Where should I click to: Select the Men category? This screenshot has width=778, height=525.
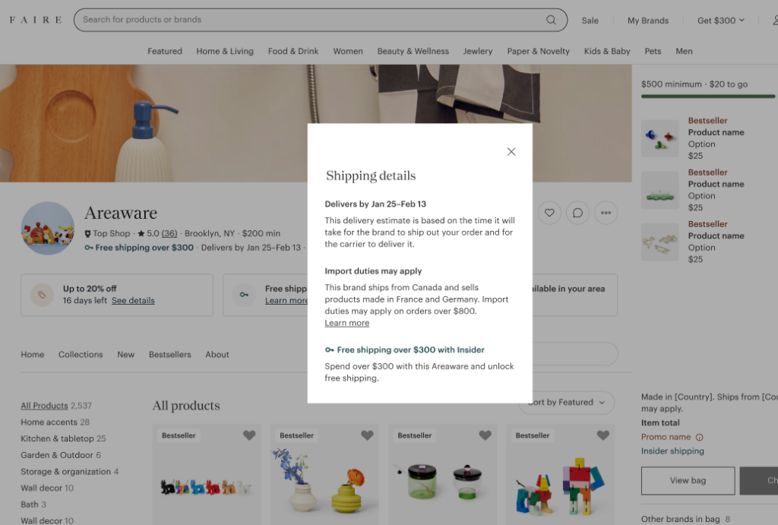point(685,51)
